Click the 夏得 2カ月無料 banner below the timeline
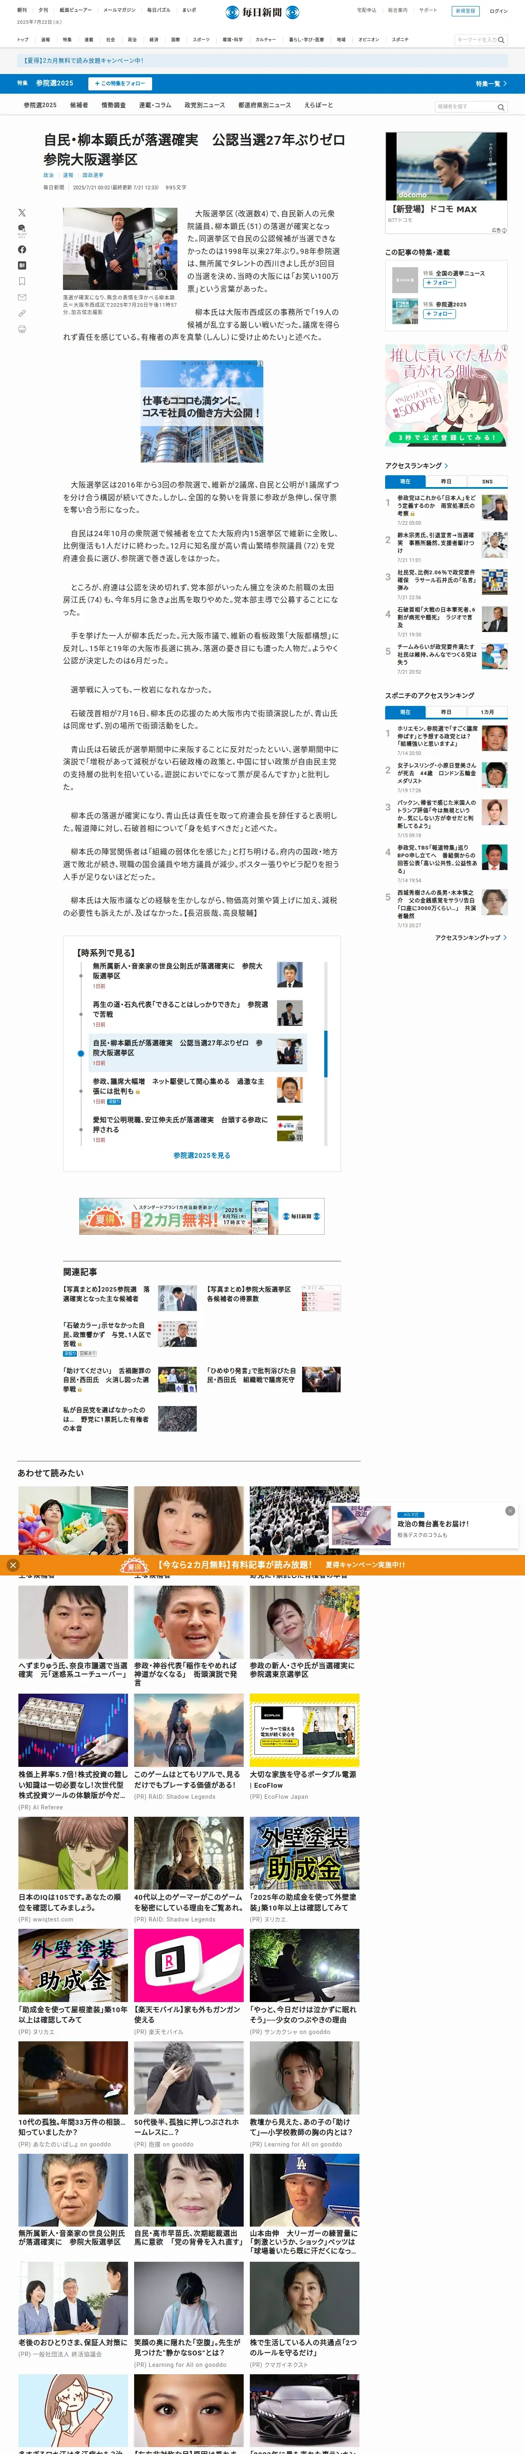 point(202,1216)
